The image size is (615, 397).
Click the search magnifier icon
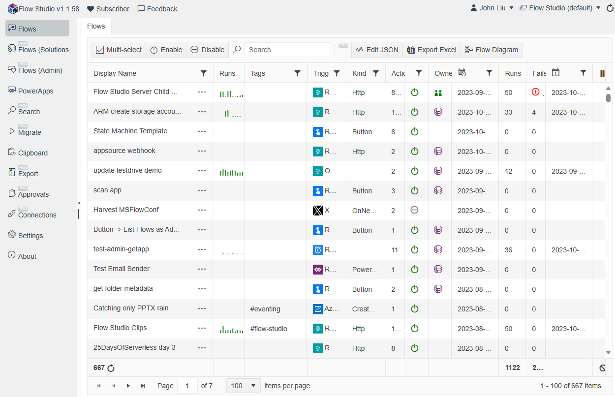click(x=237, y=50)
